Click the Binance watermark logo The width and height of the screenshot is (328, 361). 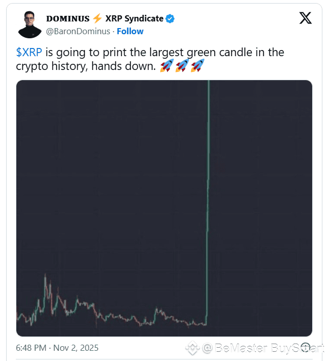click(x=192, y=348)
